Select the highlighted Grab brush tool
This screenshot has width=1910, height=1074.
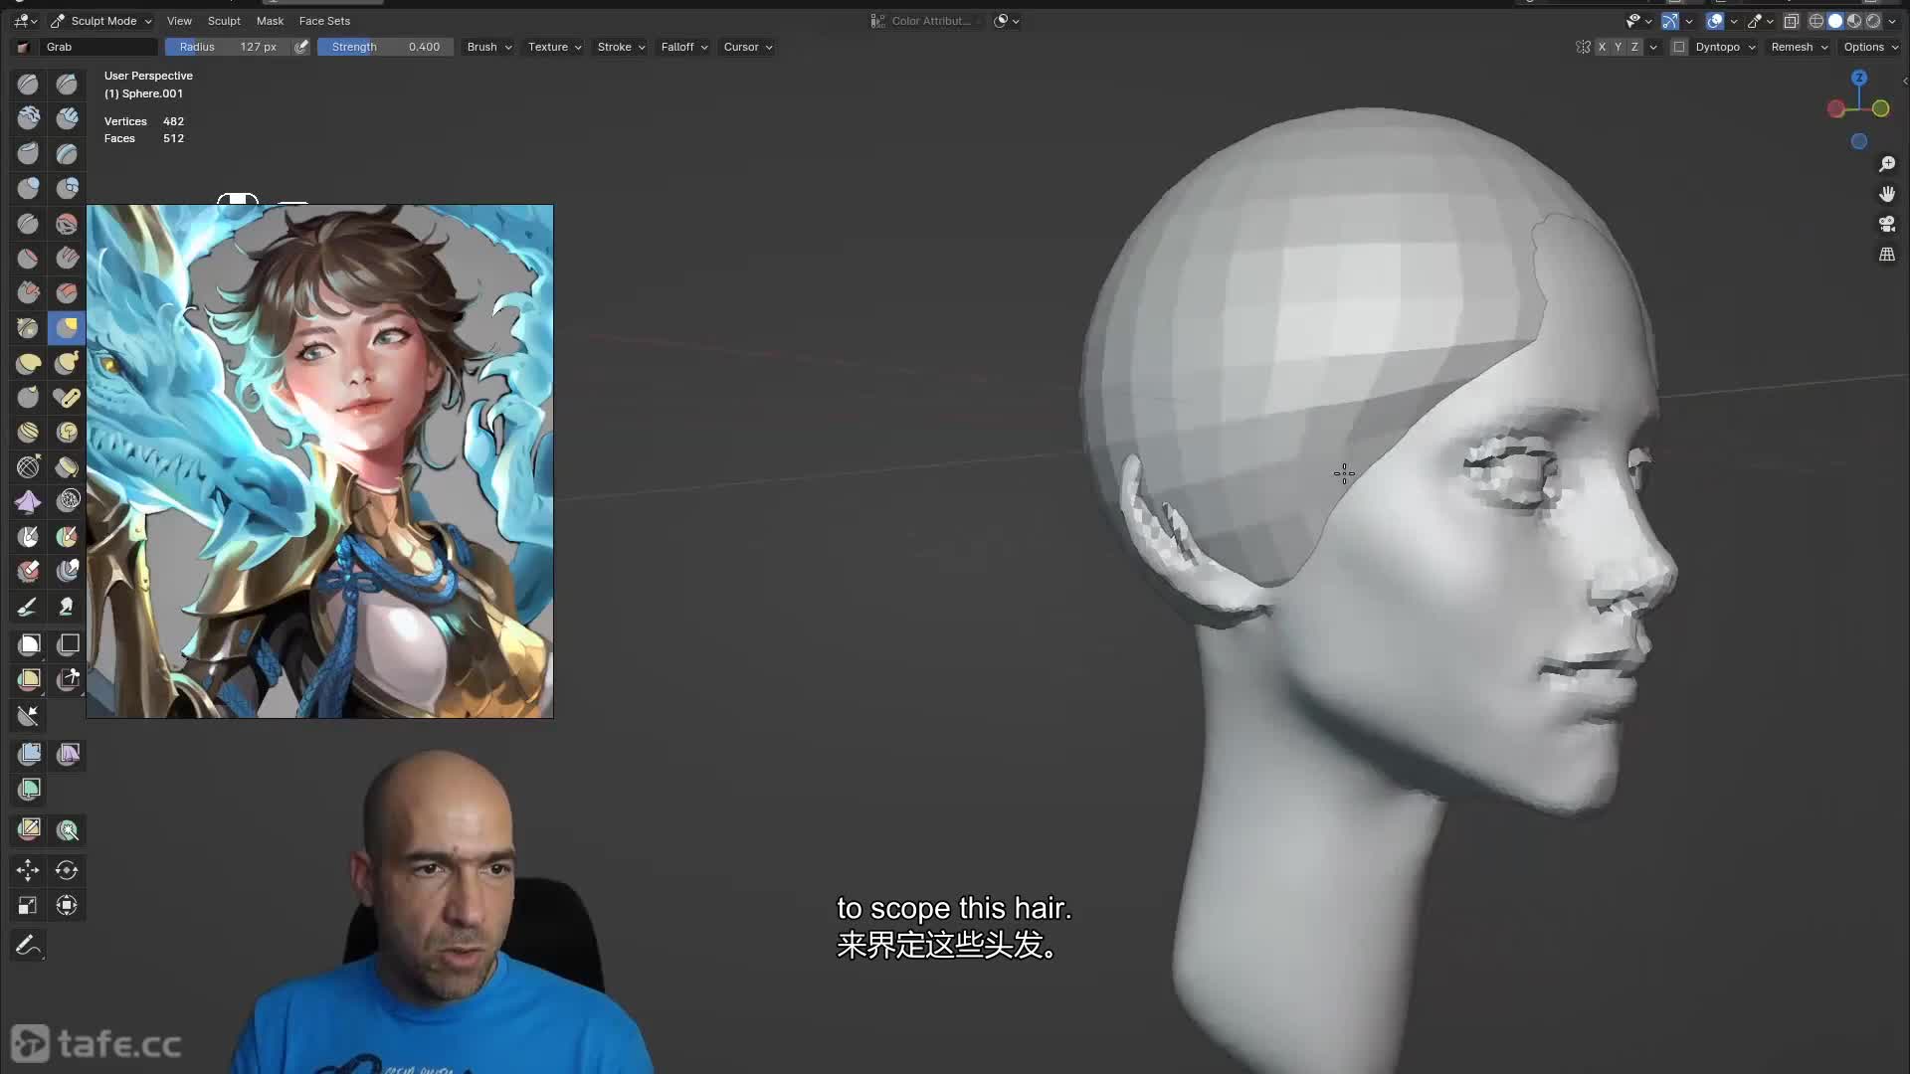click(x=67, y=328)
